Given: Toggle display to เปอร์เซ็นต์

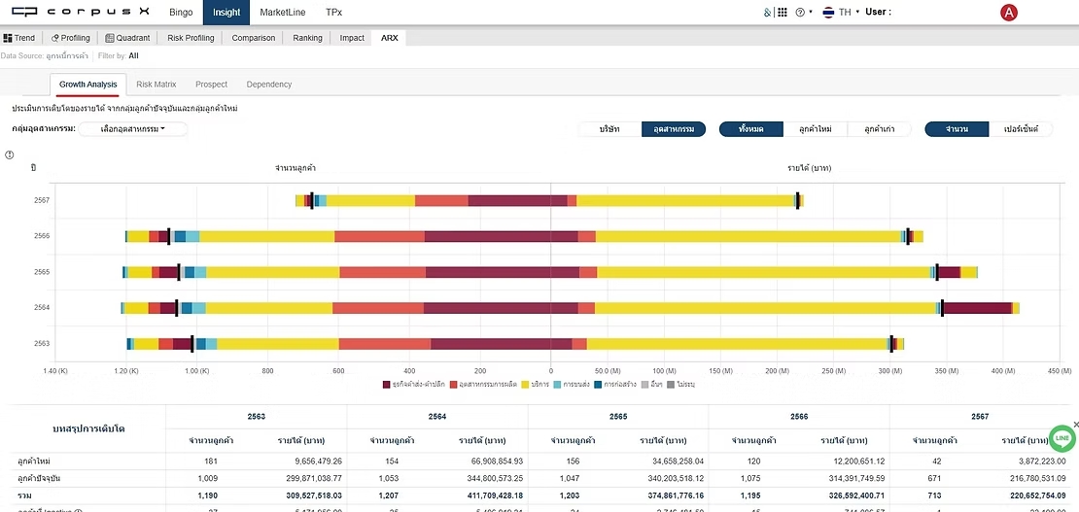Looking at the screenshot, I should [x=1021, y=129].
